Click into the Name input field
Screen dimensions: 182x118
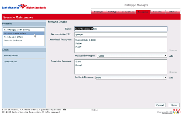[121, 29]
